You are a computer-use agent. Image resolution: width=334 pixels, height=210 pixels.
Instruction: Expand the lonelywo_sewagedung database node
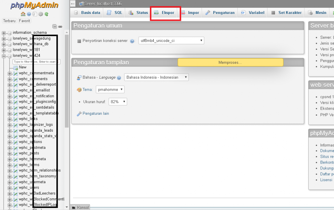(x=3, y=38)
